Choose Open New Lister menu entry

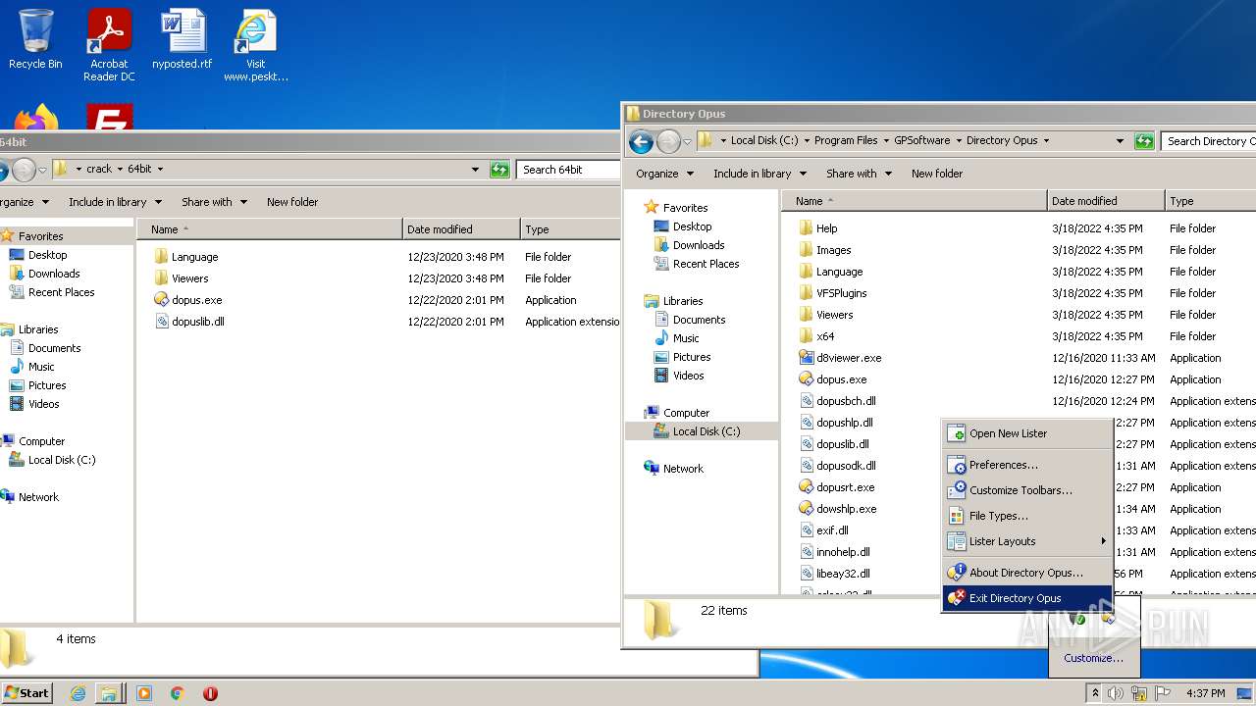point(1027,433)
